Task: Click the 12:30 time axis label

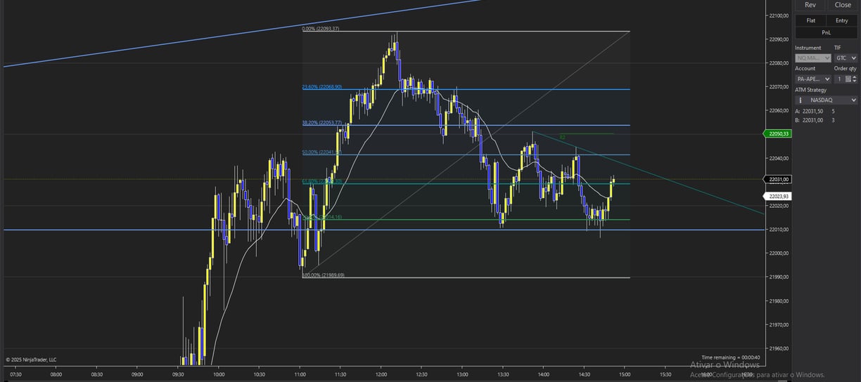Action: (x=421, y=374)
